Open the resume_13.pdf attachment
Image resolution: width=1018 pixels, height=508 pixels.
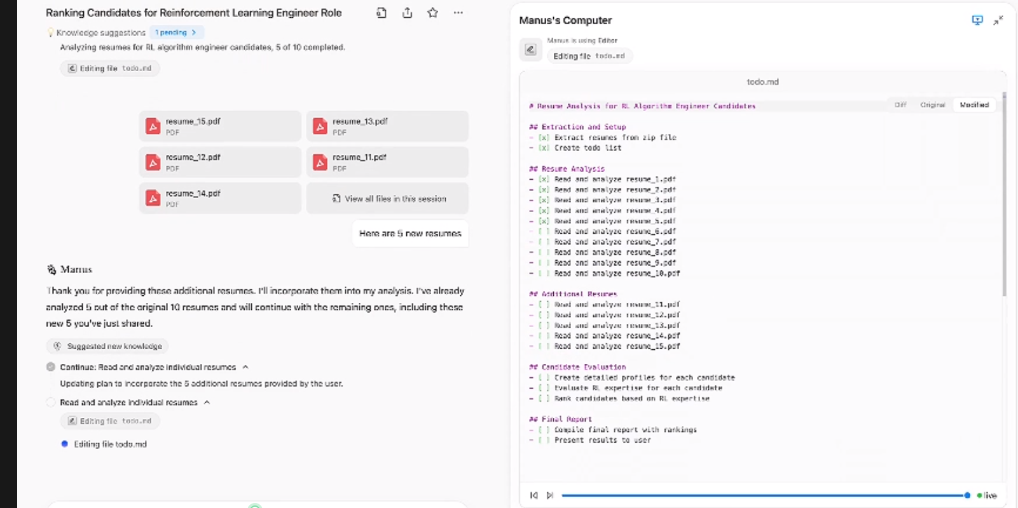pyautogui.click(x=387, y=126)
